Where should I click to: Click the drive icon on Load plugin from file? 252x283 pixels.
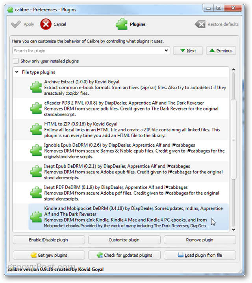coord(181,255)
